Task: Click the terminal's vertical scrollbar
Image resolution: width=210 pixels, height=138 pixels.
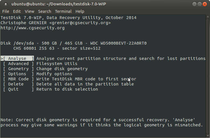Action: (x=207, y=71)
